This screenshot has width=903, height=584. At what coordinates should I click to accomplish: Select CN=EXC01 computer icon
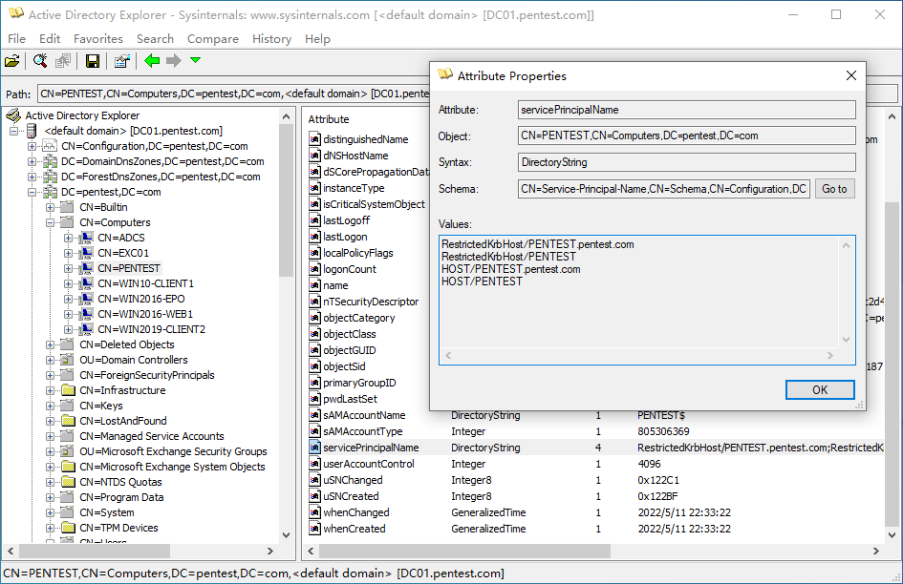tap(86, 253)
